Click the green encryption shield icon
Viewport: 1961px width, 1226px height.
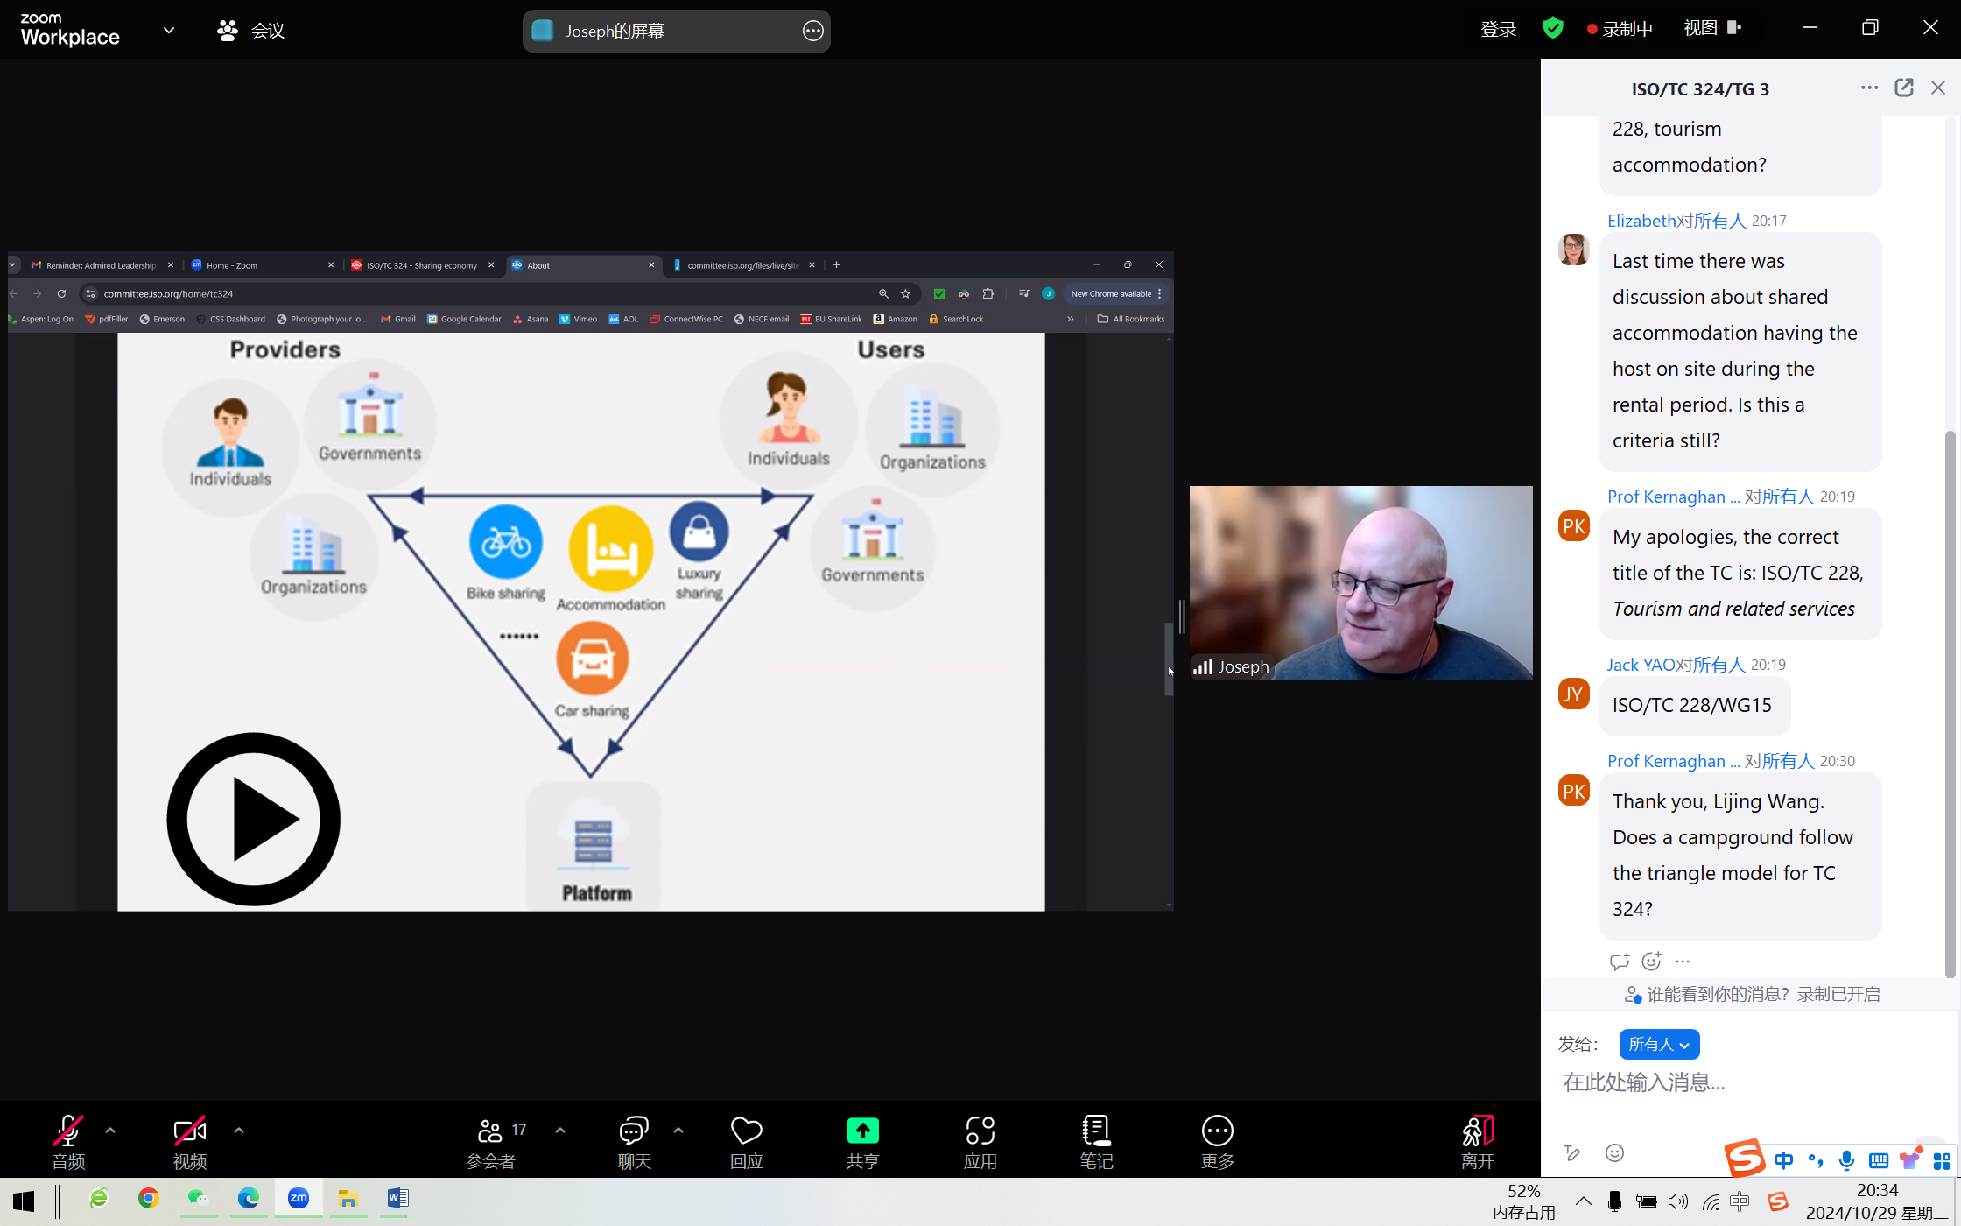pyautogui.click(x=1552, y=28)
